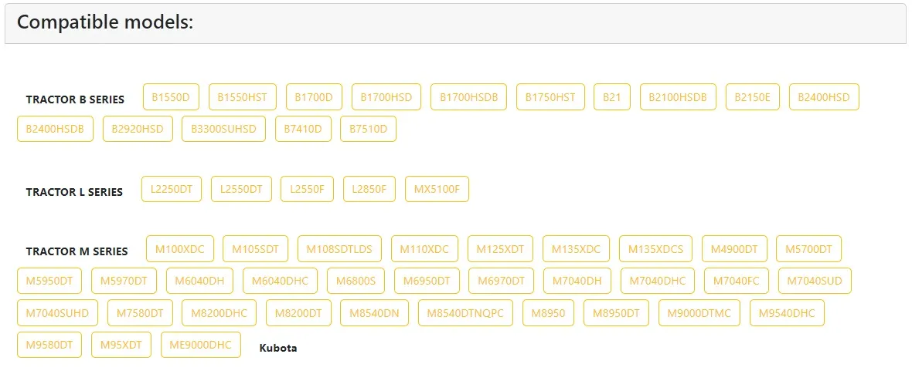Select the M135XDCS model button
This screenshot has height=391, width=912.
click(x=655, y=249)
